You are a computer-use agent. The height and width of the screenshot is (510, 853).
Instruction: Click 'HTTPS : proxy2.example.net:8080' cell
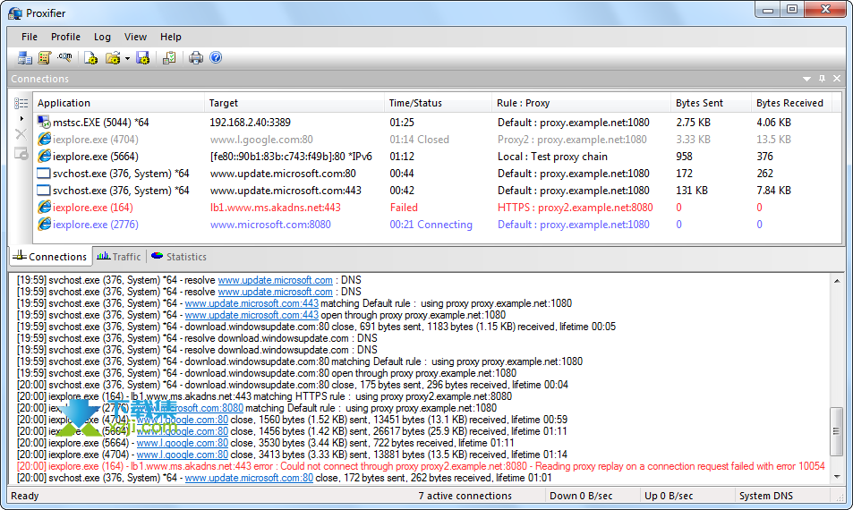(x=575, y=208)
